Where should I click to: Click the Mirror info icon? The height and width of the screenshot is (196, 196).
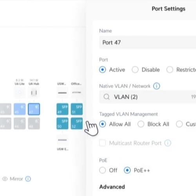(28, 179)
